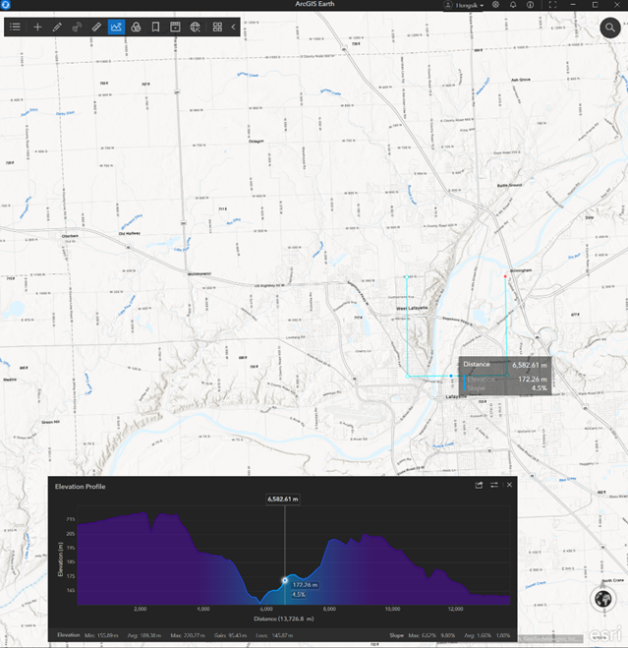The height and width of the screenshot is (648, 628).
Task: Click the Distance (13,726.8 m) axis label
Action: (283, 619)
